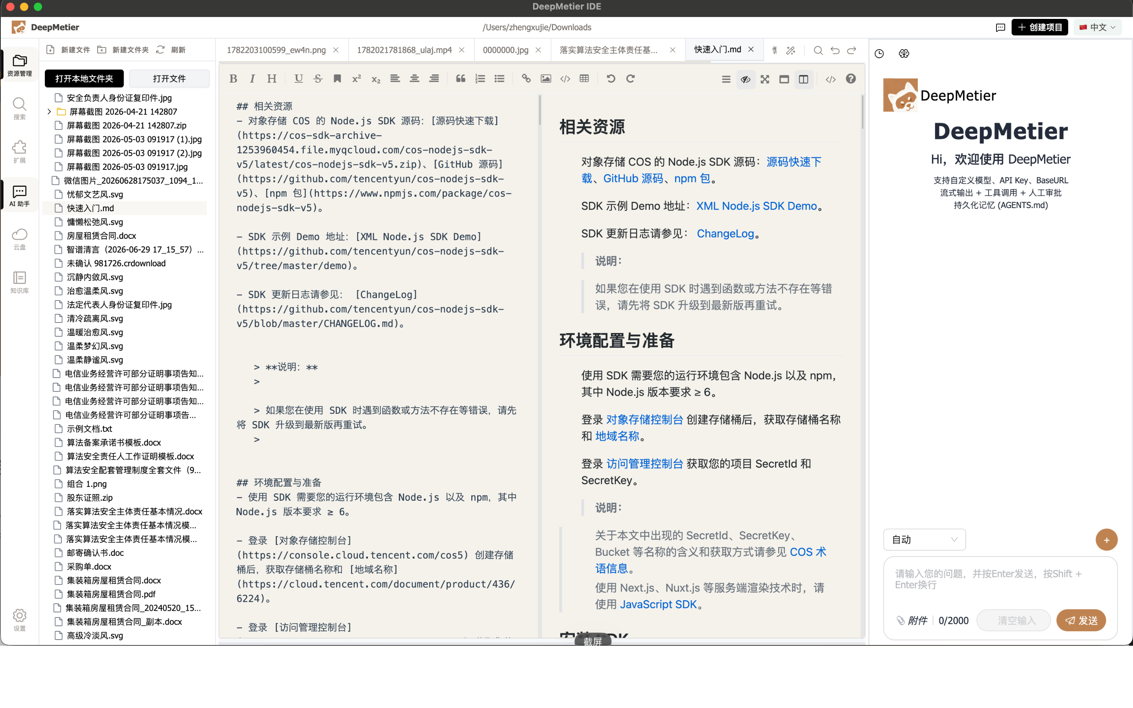Insert a hyperlink with the link icon

point(526,79)
